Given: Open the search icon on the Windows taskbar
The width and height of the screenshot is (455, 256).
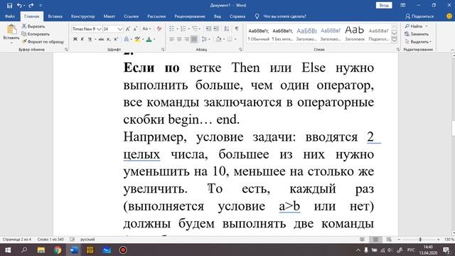Looking at the screenshot, I should click(x=24, y=250).
